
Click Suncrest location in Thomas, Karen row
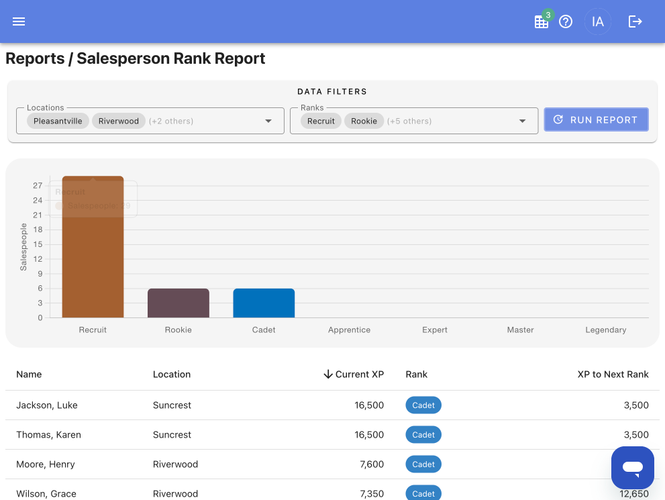point(172,435)
